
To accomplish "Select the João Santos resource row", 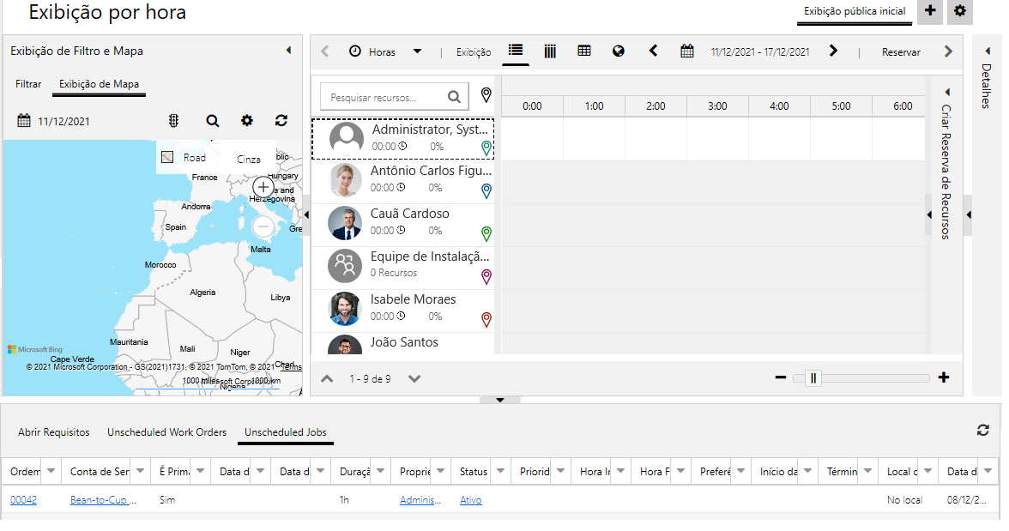I will click(x=403, y=343).
